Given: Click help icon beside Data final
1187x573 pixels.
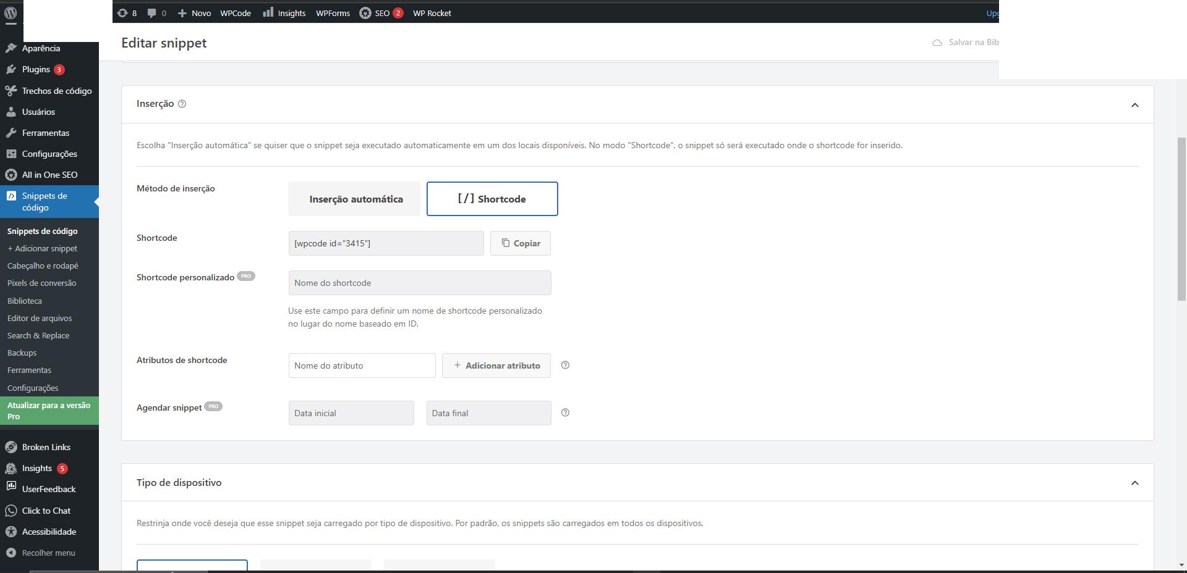Looking at the screenshot, I should 565,412.
